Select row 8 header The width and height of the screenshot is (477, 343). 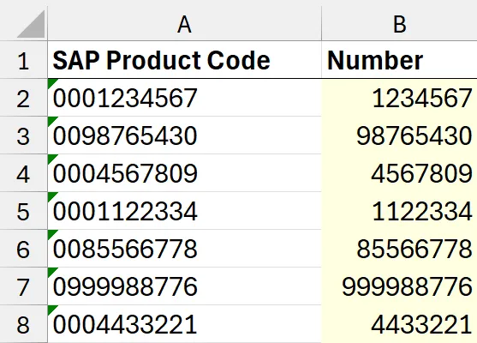click(23, 324)
